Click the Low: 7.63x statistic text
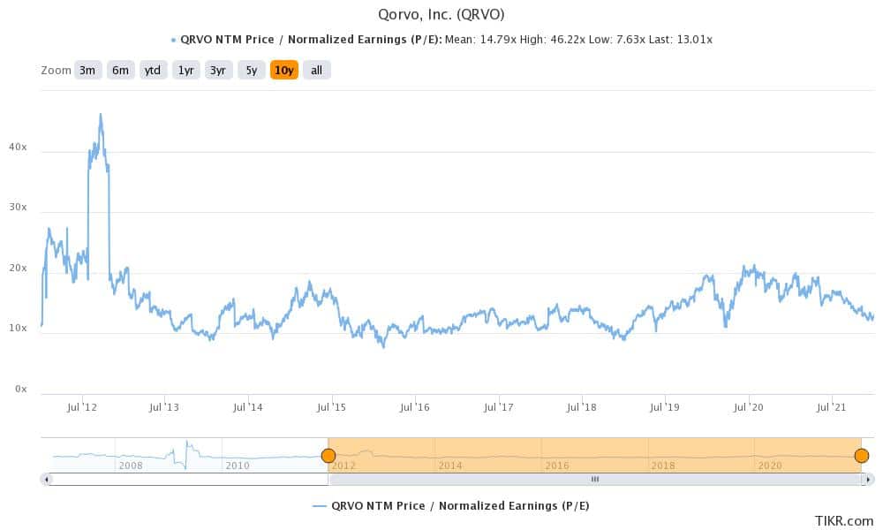Viewport: 883px width, 530px height. click(616, 40)
